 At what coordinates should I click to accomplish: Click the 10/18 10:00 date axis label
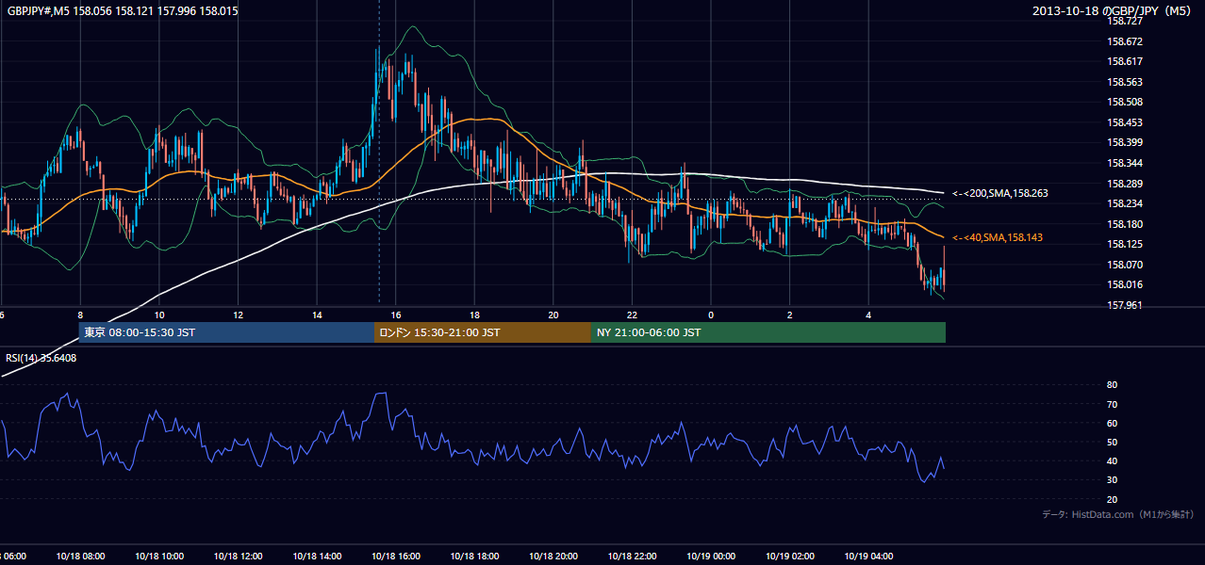point(159,557)
